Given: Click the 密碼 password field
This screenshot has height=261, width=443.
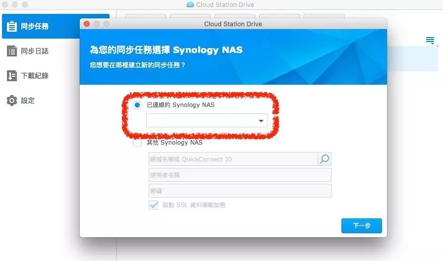Looking at the screenshot, I should (x=240, y=191).
